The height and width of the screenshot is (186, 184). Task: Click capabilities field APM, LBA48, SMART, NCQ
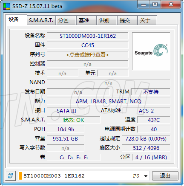tap(109, 101)
